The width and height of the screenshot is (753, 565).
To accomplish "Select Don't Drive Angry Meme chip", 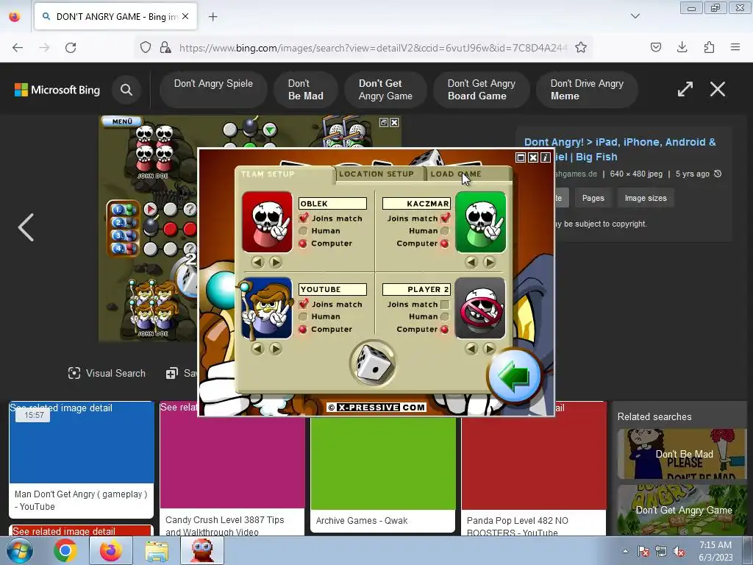I will click(587, 89).
